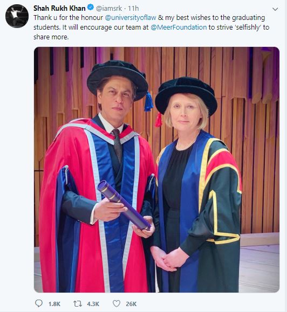287x312 pixels.
Task: Like the tweet with heart icon
Action: tap(117, 303)
